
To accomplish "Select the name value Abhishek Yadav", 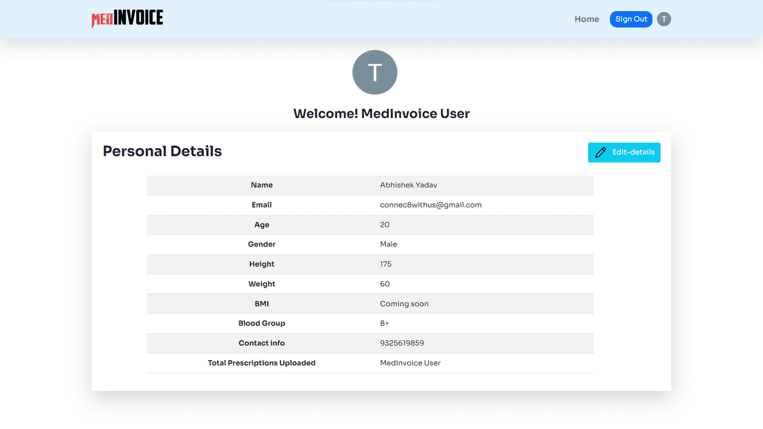I will pyautogui.click(x=409, y=185).
